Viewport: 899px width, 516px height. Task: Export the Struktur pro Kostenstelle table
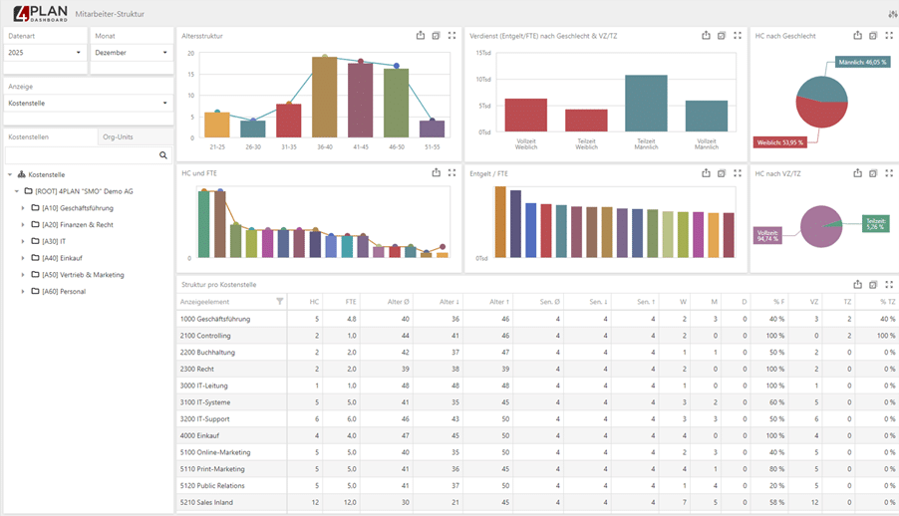click(857, 284)
